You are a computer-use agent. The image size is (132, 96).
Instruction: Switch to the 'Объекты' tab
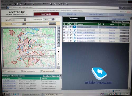[x=97, y=18]
